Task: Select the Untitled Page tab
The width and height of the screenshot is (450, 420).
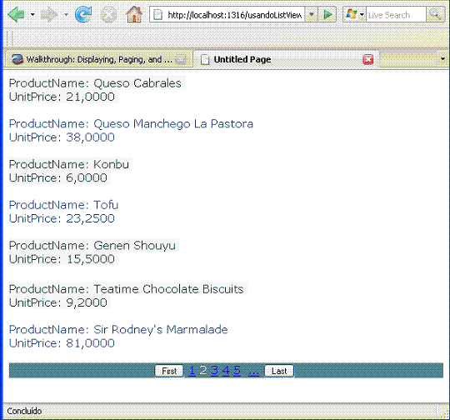Action: pos(286,59)
